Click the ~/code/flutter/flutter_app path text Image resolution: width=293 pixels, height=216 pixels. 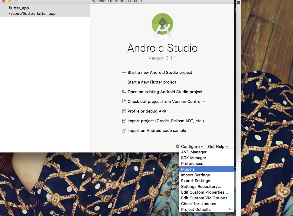(32, 14)
